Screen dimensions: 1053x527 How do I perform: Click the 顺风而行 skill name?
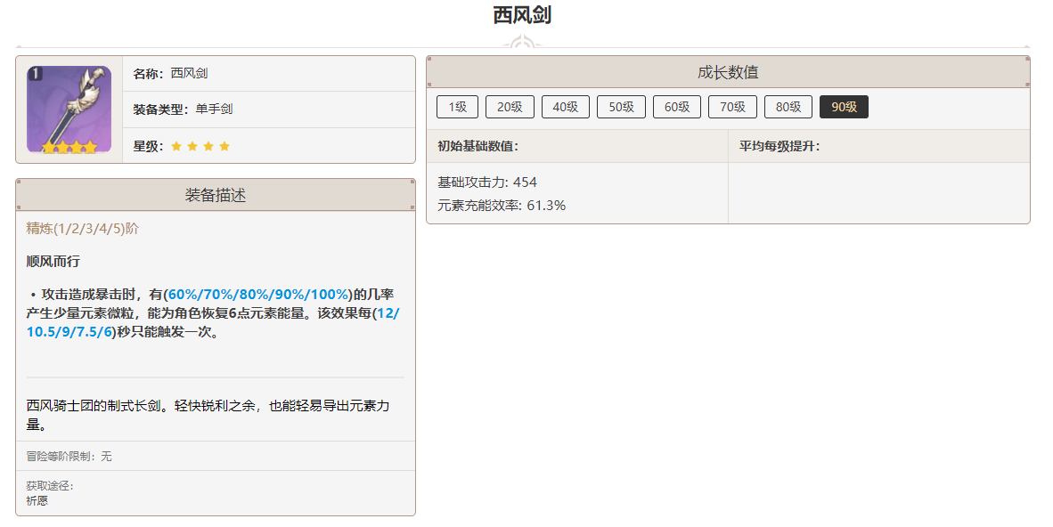point(53,261)
